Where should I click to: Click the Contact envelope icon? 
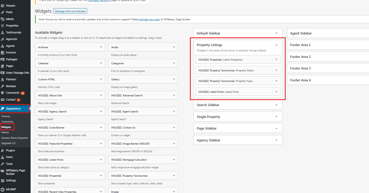click(x=2, y=100)
